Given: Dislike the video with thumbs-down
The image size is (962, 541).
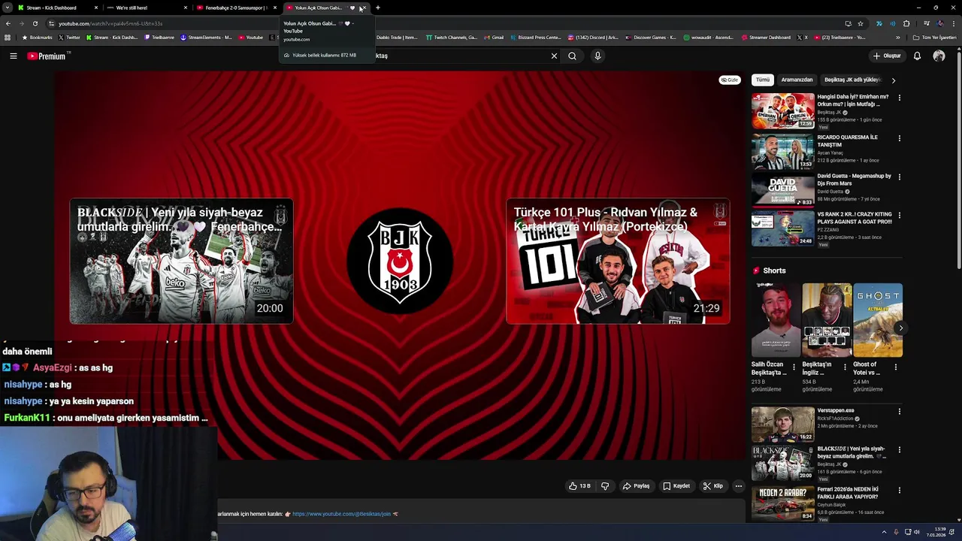Looking at the screenshot, I should pos(605,486).
